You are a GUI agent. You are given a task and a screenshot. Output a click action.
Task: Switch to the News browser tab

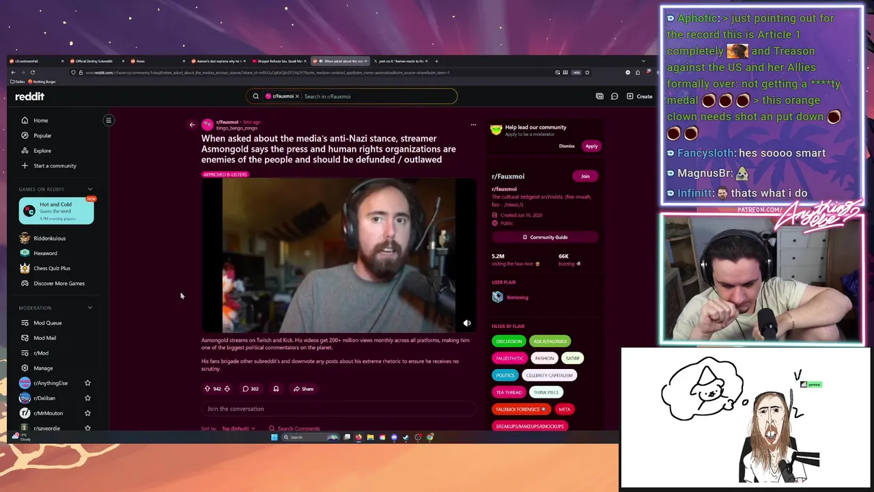(x=158, y=61)
